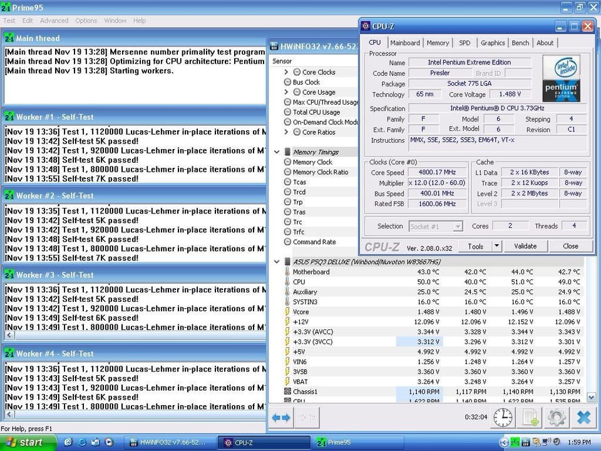
Task: Open the Edit menu in Prime95
Action: click(x=28, y=21)
